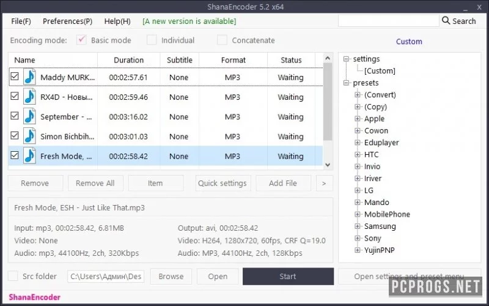Open Quick settings
The height and width of the screenshot is (306, 489).
click(x=223, y=183)
